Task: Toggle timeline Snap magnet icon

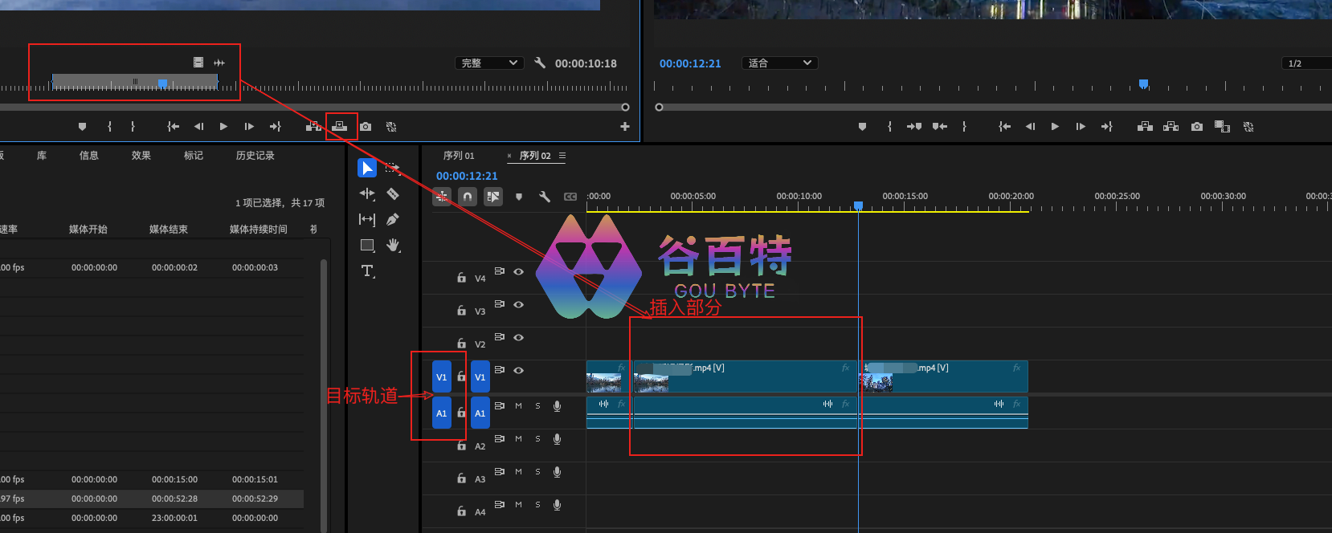Action: pos(468,197)
